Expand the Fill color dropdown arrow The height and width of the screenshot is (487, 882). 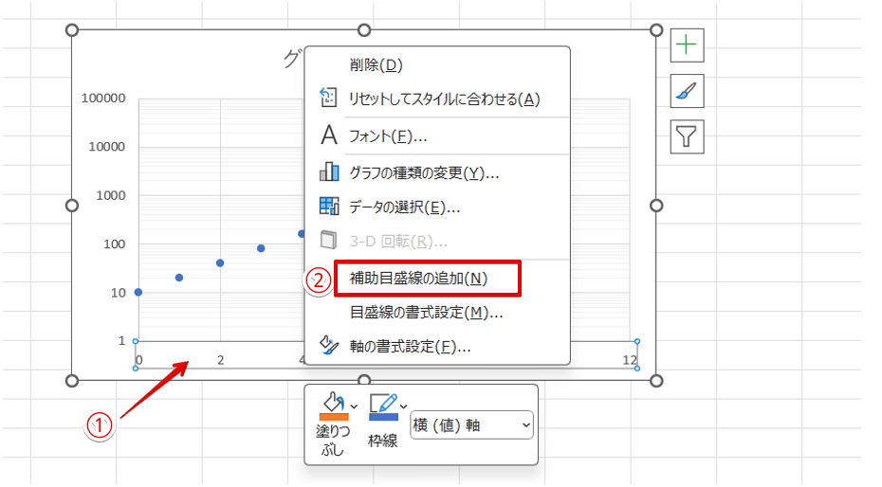pos(355,406)
